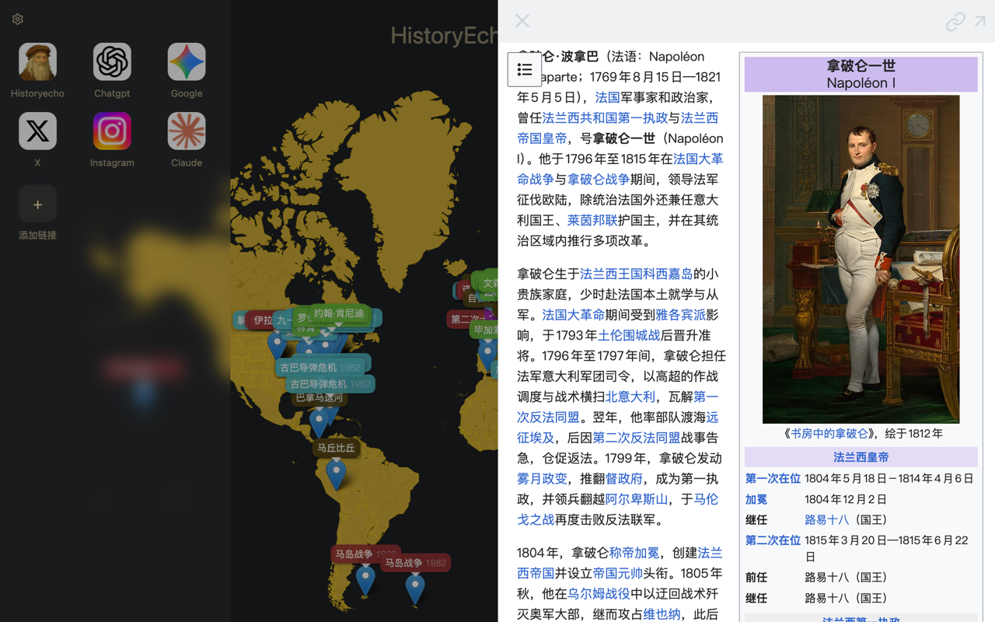Click the 添加链接 plus button
Viewport: 995px width, 622px height.
(x=37, y=204)
